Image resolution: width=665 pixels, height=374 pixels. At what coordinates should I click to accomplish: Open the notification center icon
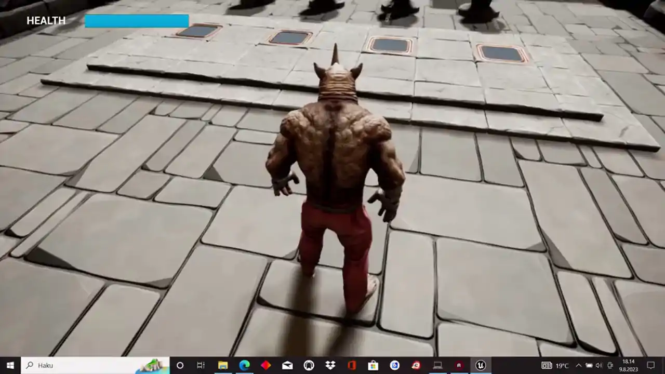[651, 365]
